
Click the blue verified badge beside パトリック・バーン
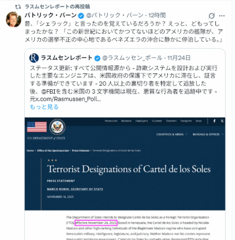coord(81,16)
